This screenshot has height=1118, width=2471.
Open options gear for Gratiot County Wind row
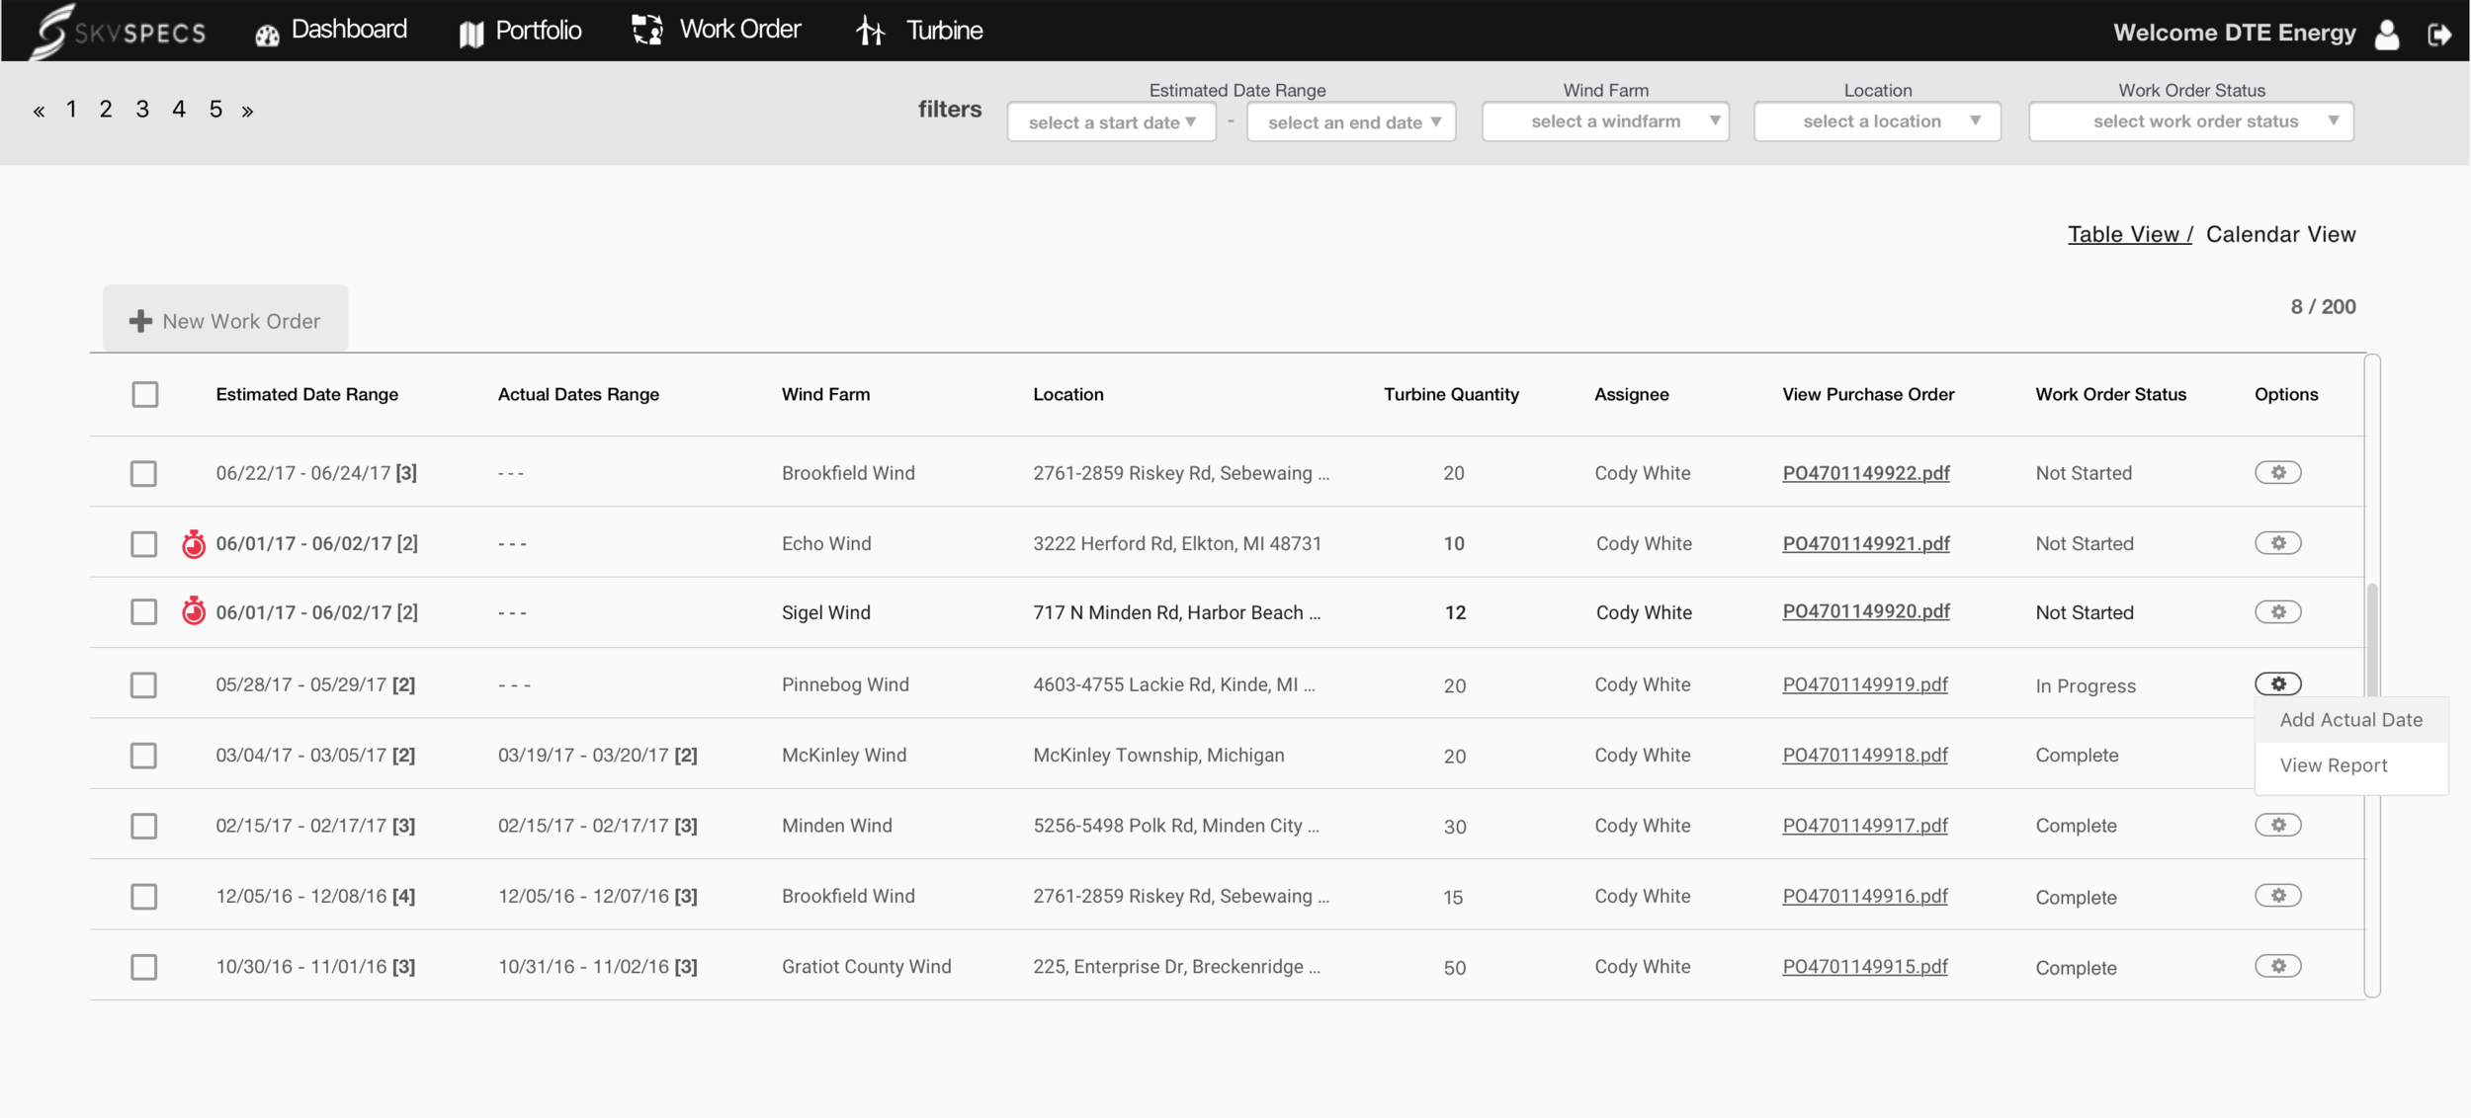pyautogui.click(x=2277, y=966)
